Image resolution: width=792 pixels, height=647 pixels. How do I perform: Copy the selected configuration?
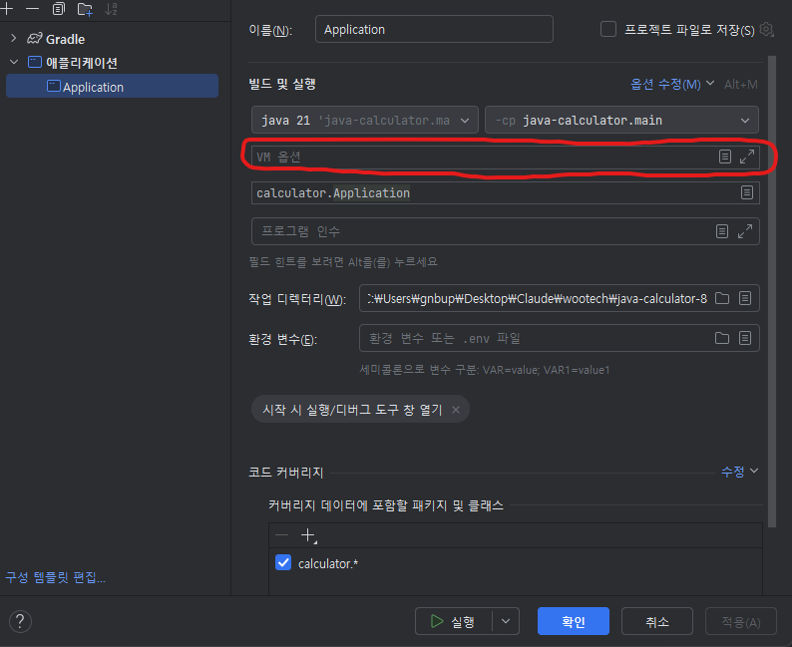tap(59, 9)
